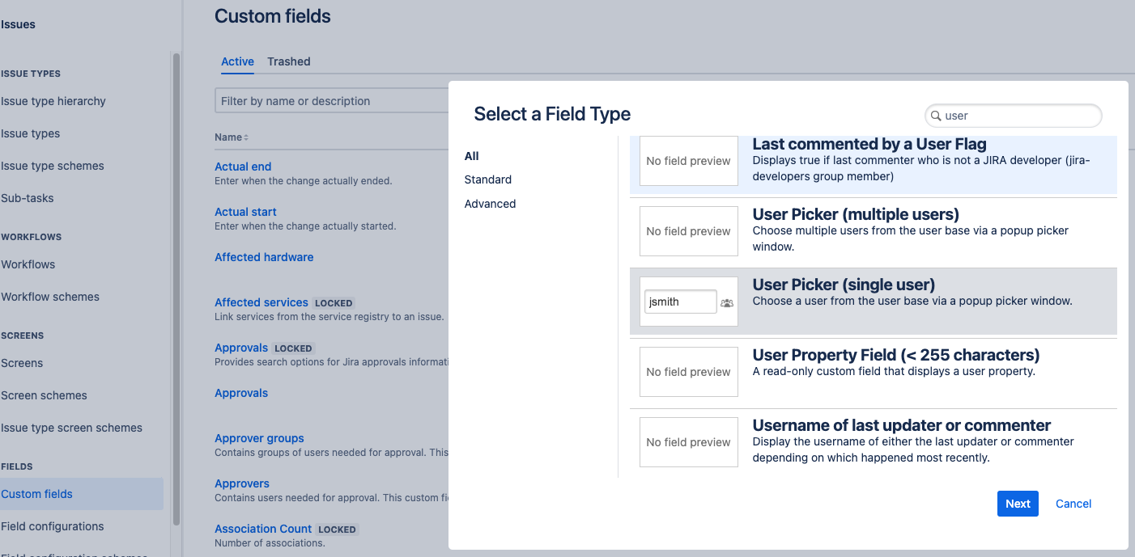Open Issue type schemes in sidebar

[x=53, y=166]
